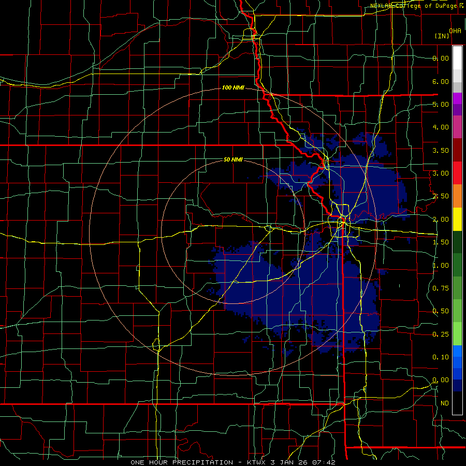Click the 100 NMI range ring label
Viewport: 466px width, 466px height.
tap(233, 88)
